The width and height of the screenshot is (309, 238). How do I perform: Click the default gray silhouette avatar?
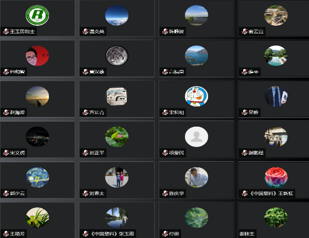[x=196, y=137]
